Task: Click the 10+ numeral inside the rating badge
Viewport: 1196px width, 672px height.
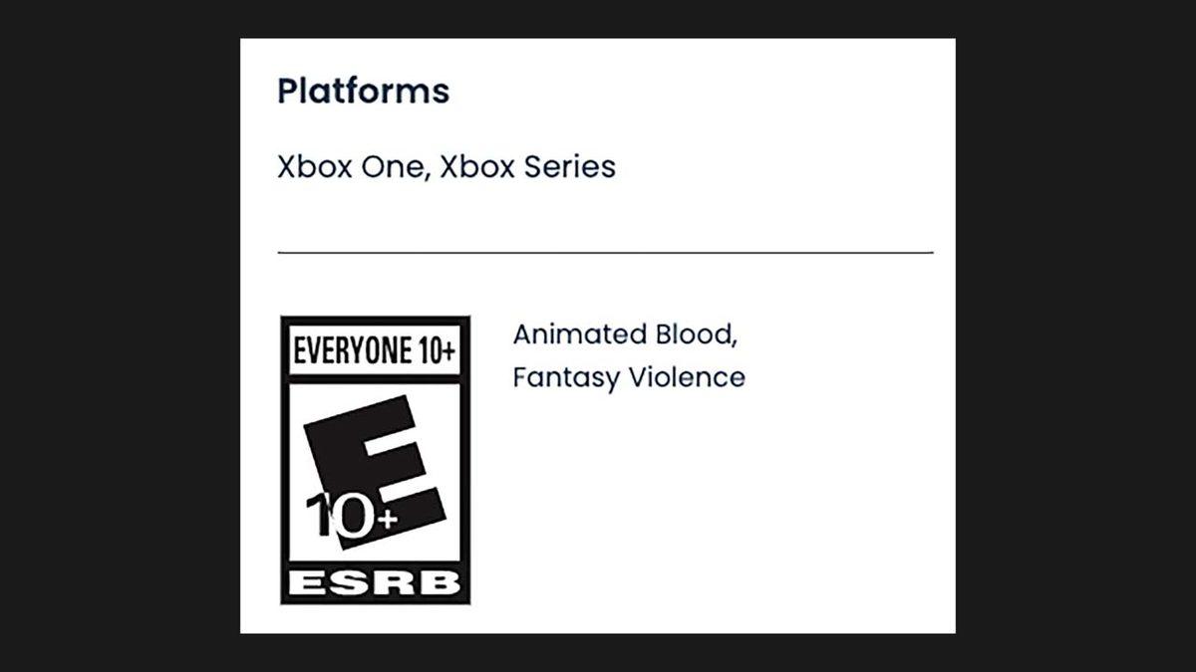Action: point(349,516)
